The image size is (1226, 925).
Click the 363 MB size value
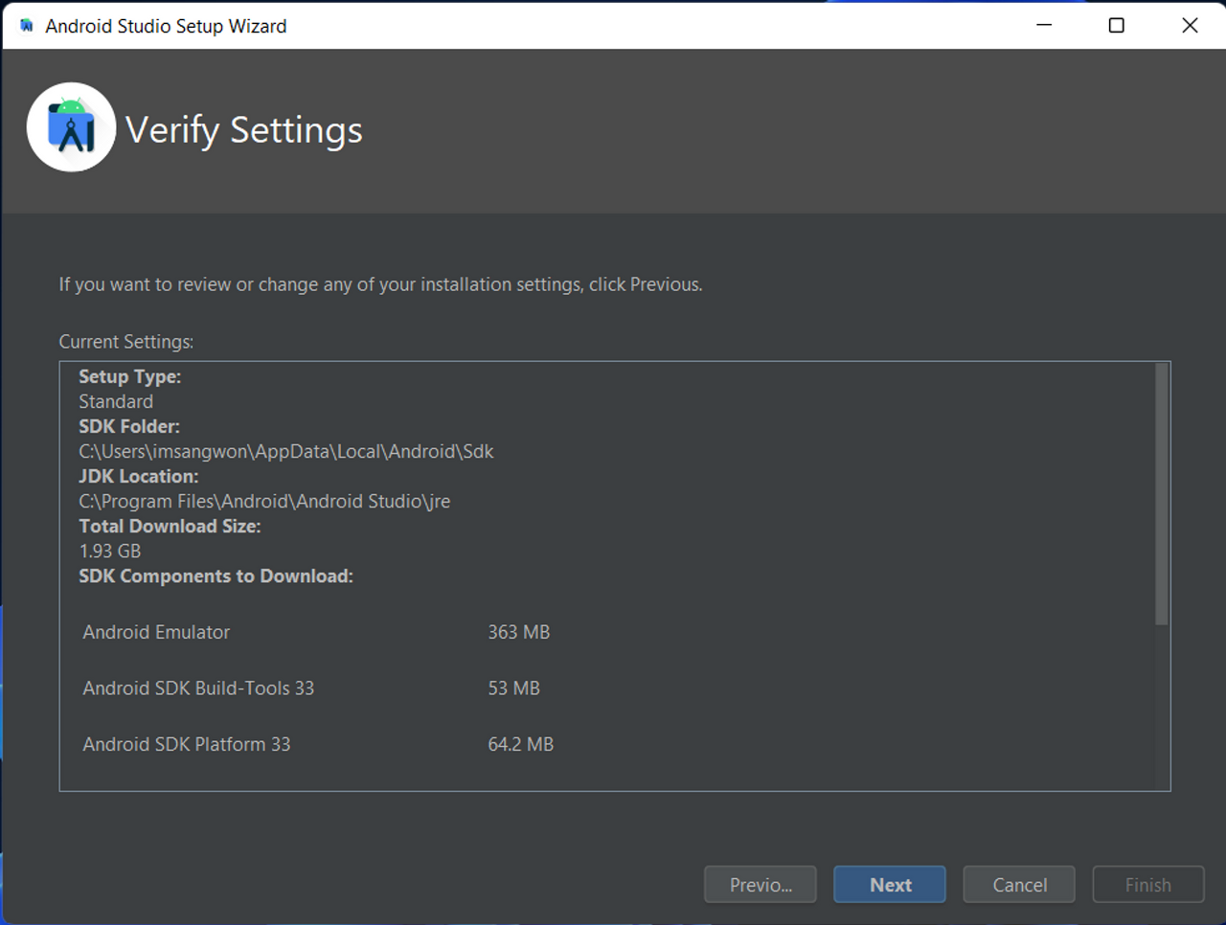click(x=519, y=632)
